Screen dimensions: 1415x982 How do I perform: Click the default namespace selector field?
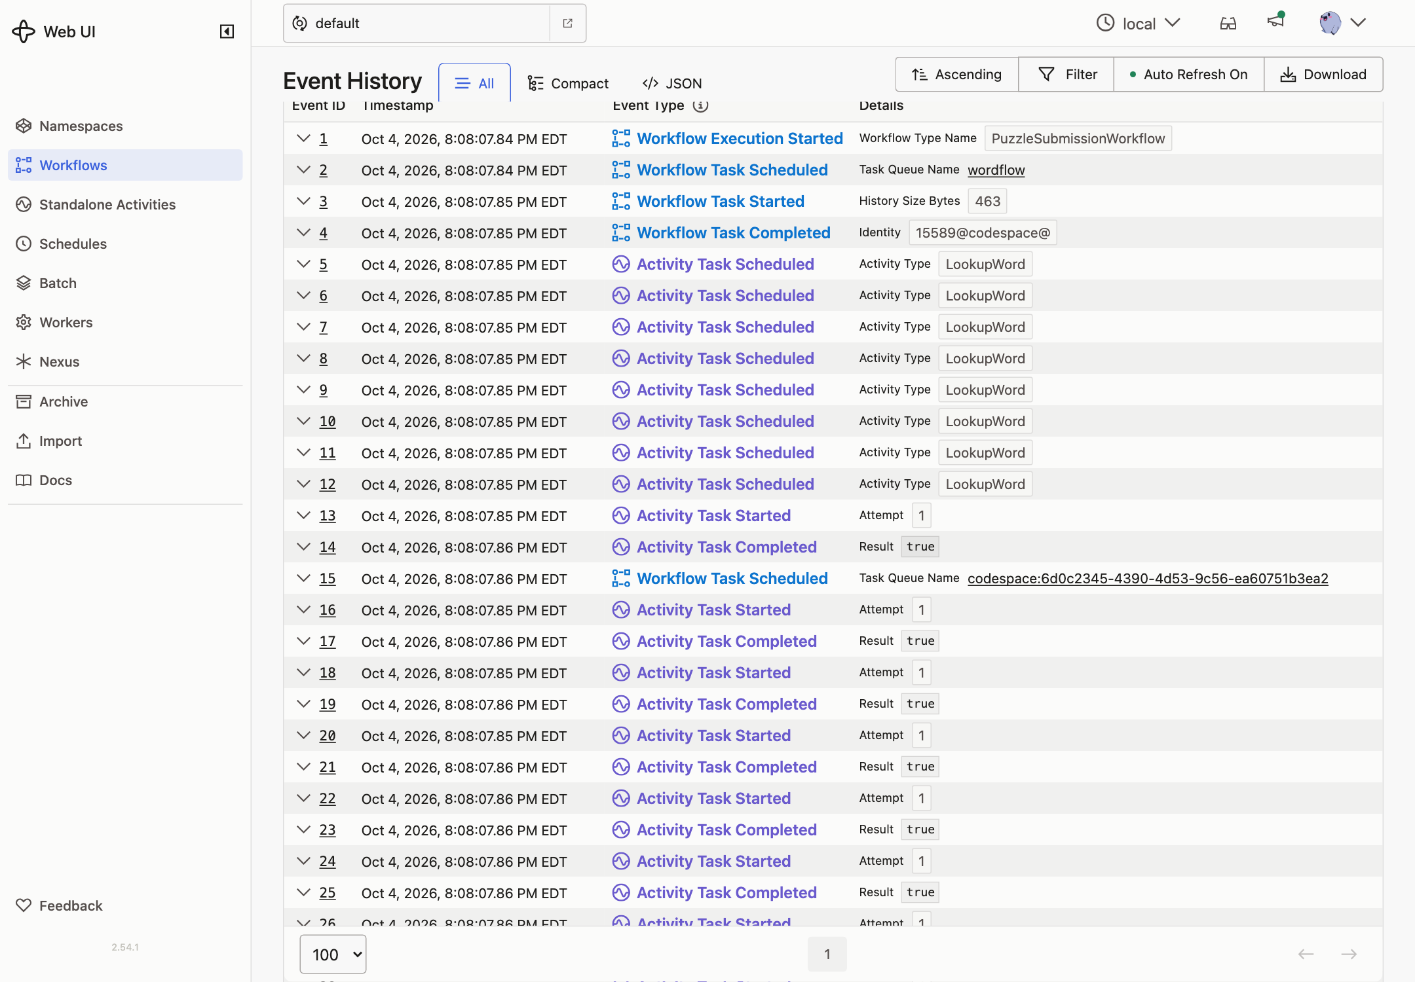417,24
